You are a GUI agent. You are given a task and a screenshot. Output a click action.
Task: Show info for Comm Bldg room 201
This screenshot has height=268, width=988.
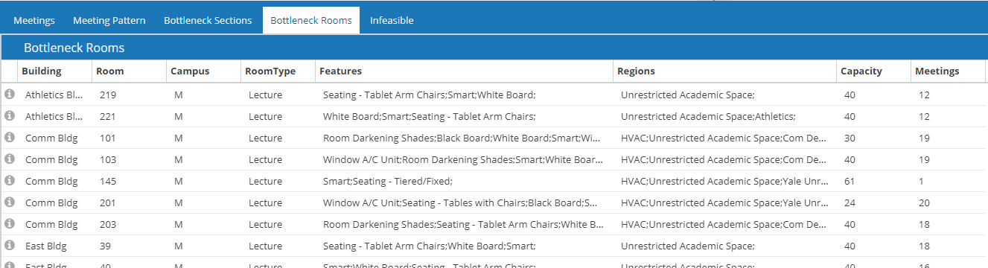[10, 202]
